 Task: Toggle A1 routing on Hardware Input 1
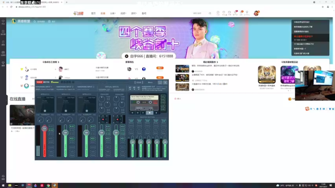[x=51, y=127]
